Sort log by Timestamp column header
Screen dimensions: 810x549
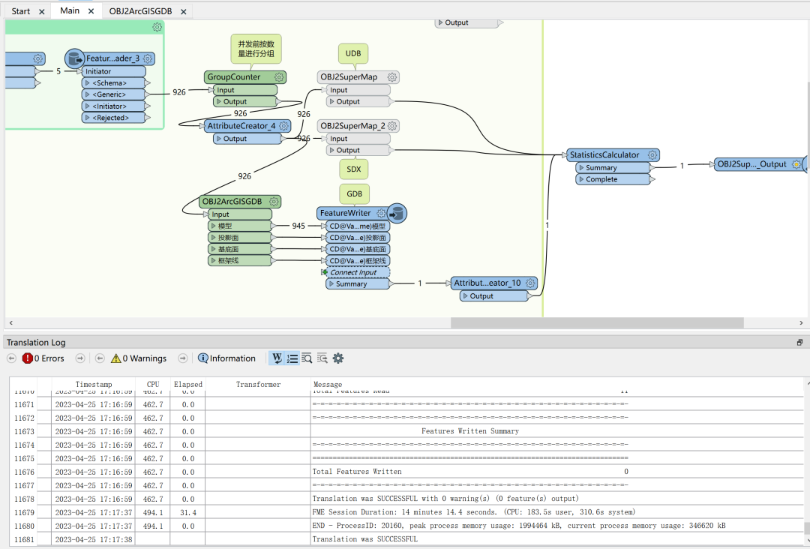[94, 384]
